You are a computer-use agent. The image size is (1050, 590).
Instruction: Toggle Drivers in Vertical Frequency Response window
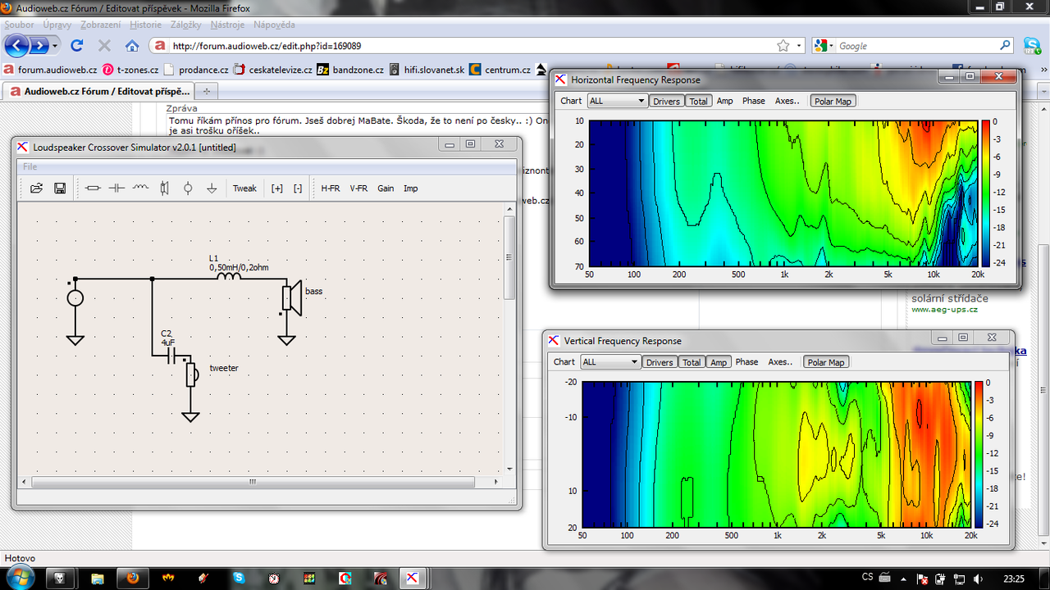(660, 362)
